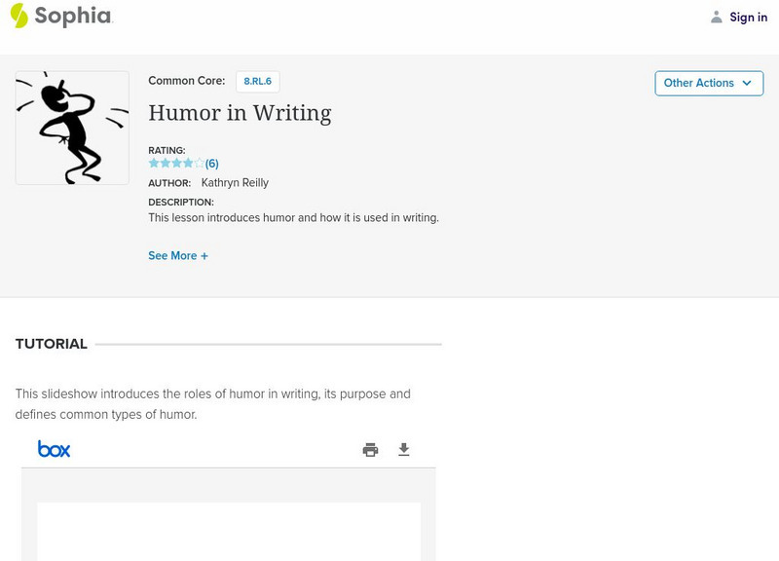Click the Humor in Writing title
779x561 pixels.
click(240, 113)
